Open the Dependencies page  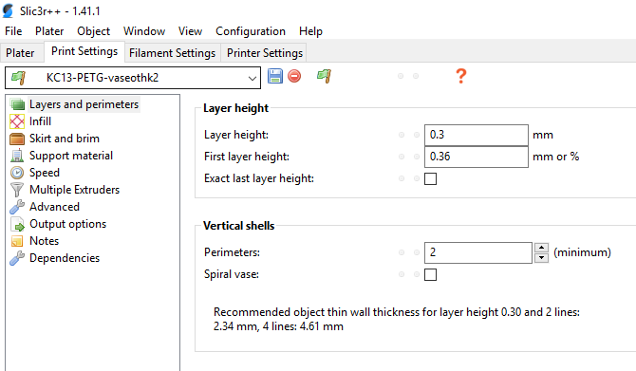[65, 258]
